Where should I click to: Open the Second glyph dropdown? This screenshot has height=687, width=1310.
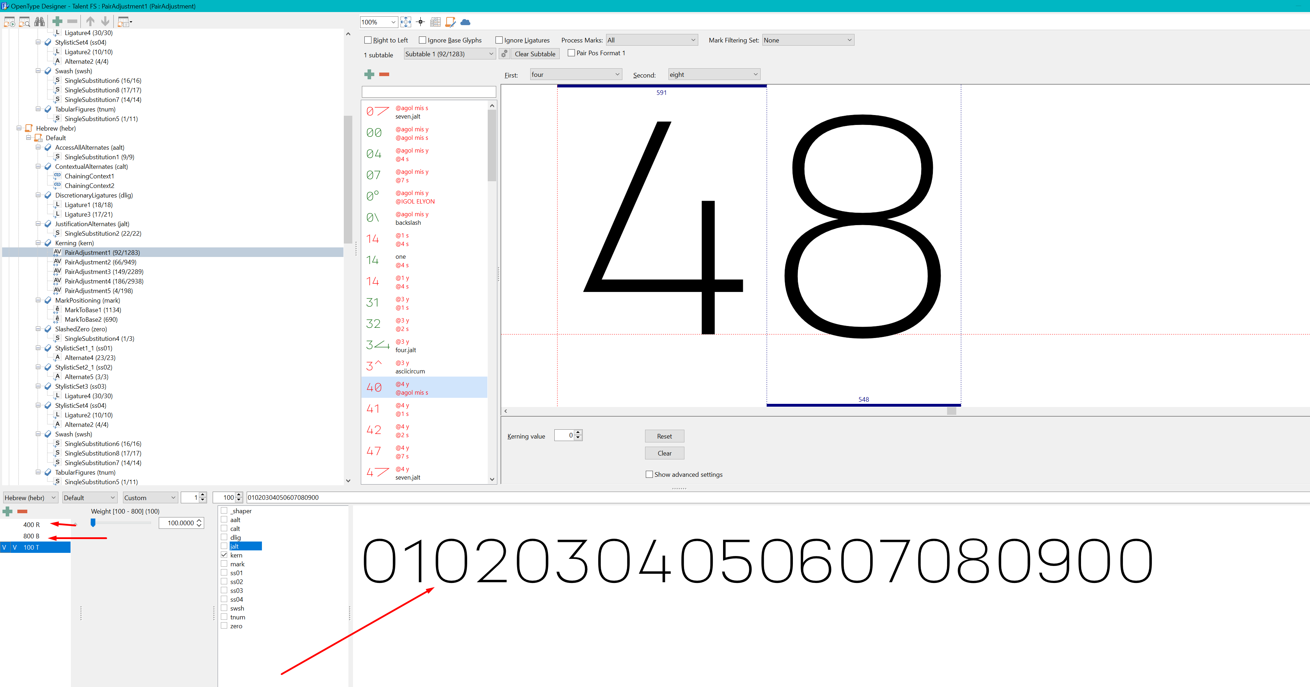coord(714,75)
